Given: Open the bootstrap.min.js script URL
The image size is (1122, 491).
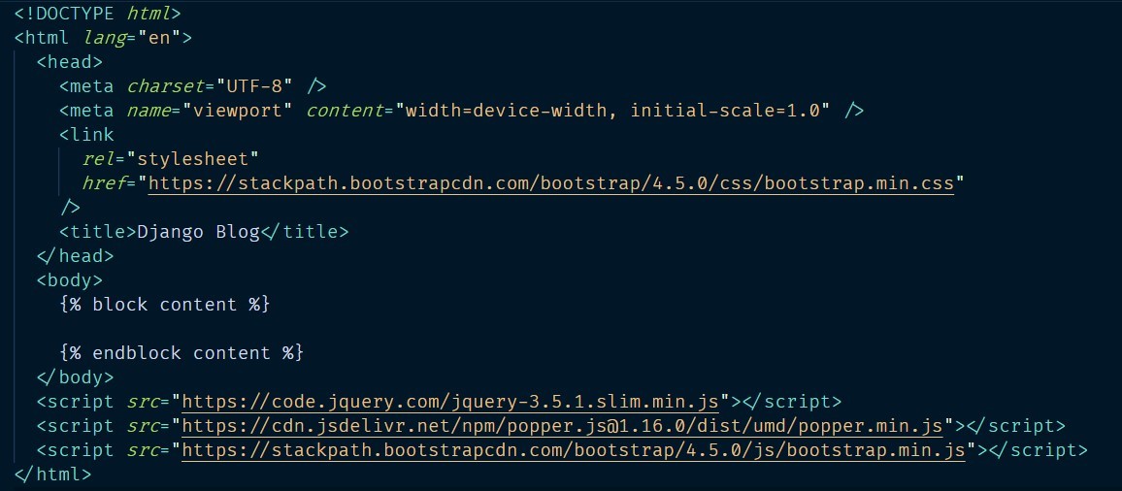Looking at the screenshot, I should click(x=574, y=450).
